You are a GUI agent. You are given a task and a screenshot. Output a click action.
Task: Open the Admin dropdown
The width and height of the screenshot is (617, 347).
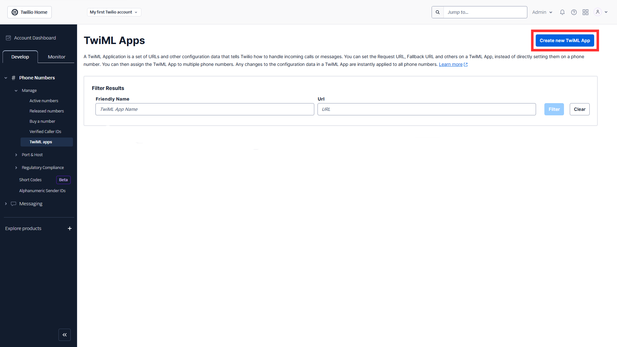[x=542, y=12]
